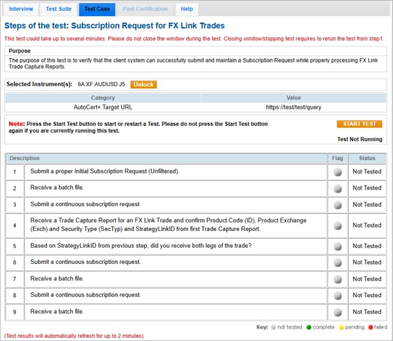The image size is (393, 341).
Task: Click the flag icon for step 9
Action: (x=337, y=312)
